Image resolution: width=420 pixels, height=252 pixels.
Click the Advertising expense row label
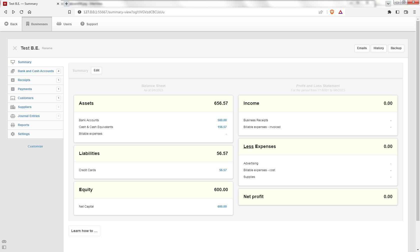[251, 163]
